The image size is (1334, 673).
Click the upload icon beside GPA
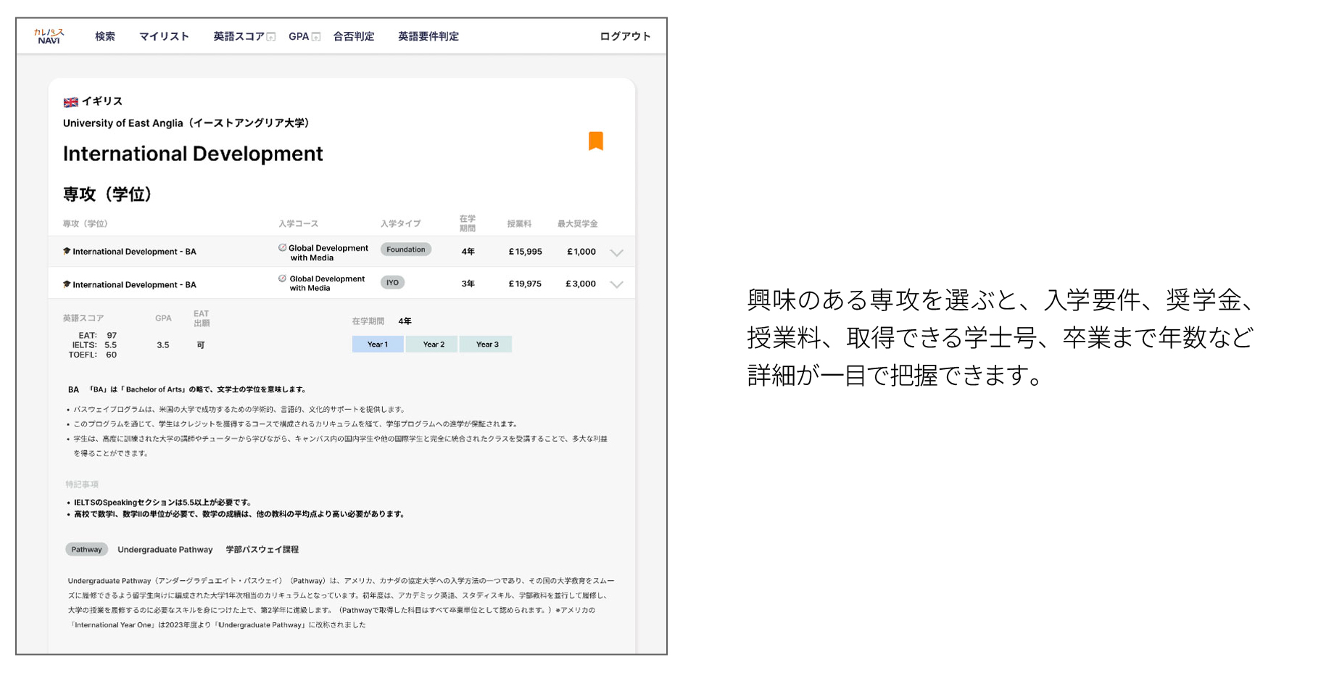(x=316, y=37)
